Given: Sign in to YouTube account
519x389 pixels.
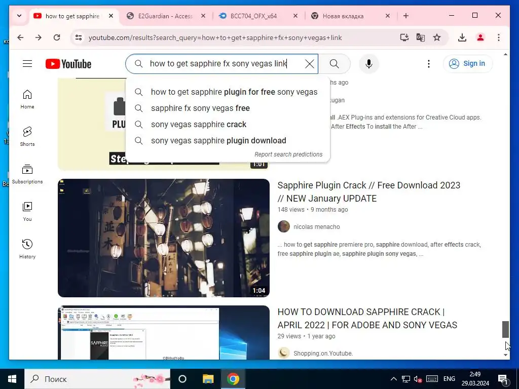Looking at the screenshot, I should [467, 63].
